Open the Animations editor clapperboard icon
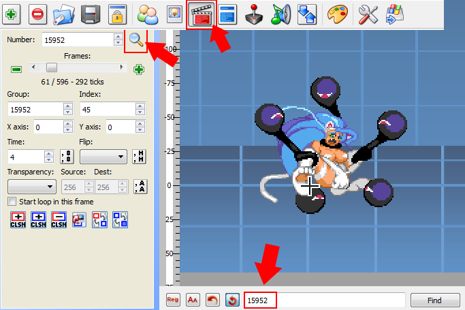The height and width of the screenshot is (310, 465). 201,14
